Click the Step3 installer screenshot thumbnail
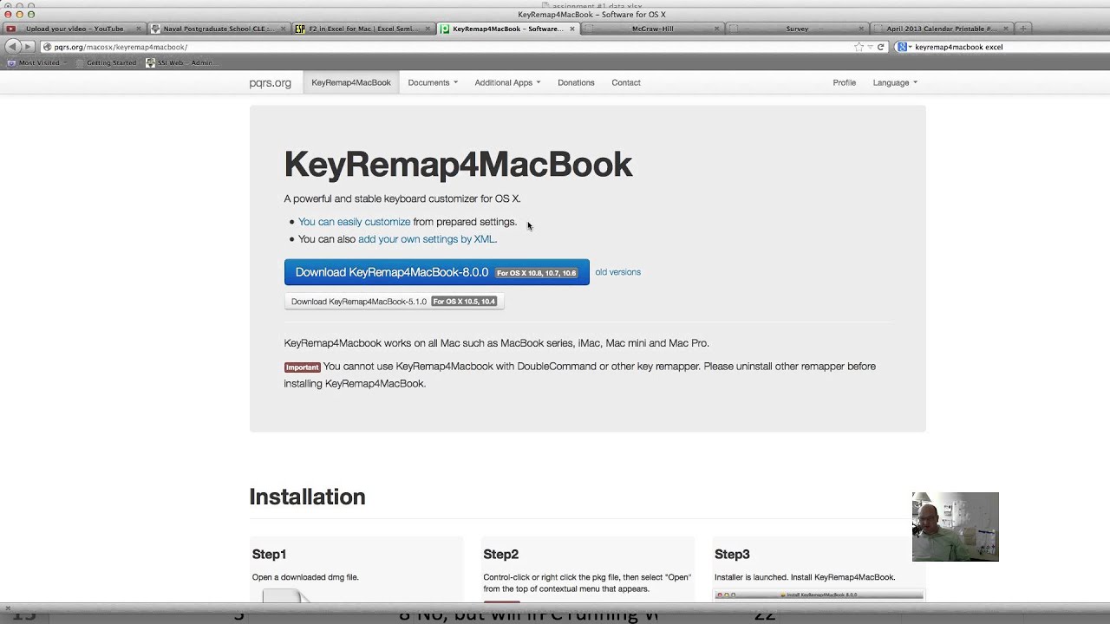Screen dimensions: 1110x624 819,595
